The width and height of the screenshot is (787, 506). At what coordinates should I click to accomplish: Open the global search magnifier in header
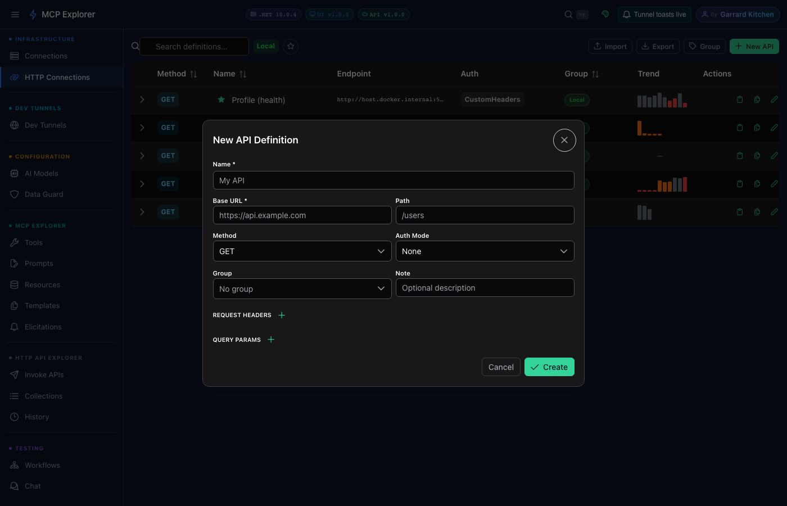(569, 15)
